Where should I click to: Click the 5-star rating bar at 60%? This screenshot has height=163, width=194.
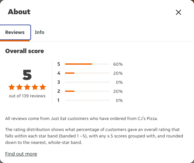[87, 64]
